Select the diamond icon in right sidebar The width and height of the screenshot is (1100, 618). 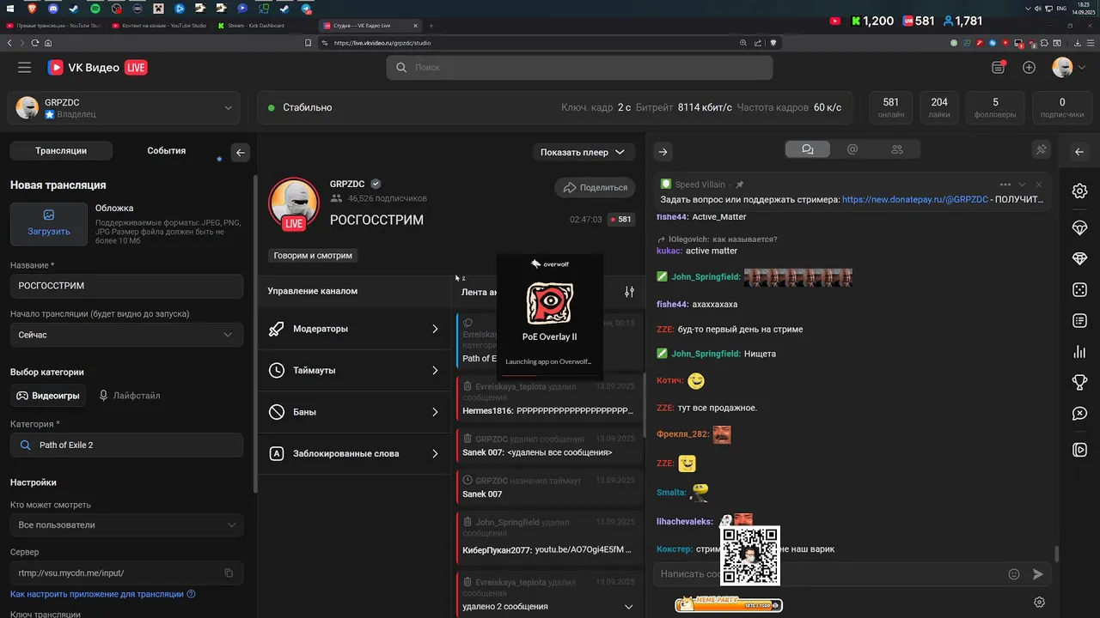tap(1079, 258)
